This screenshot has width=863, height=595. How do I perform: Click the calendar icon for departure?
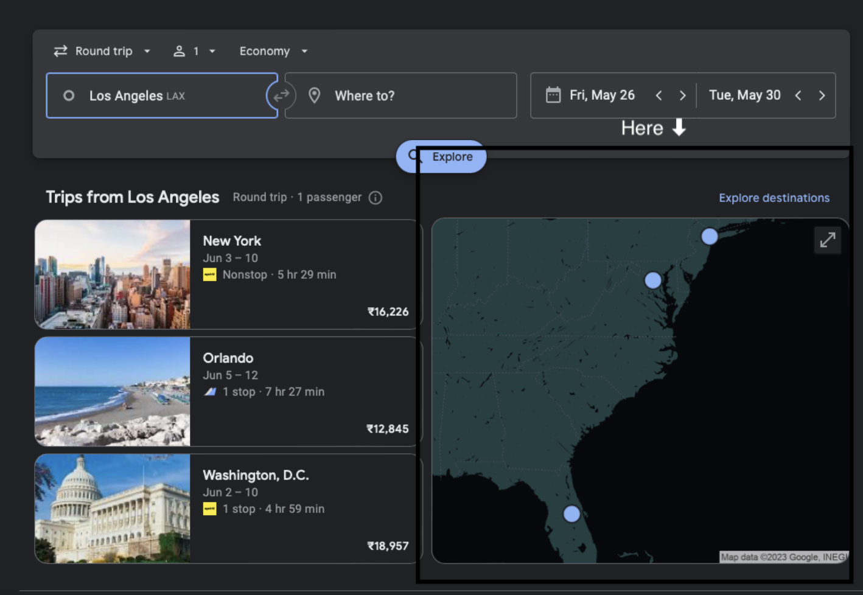553,96
